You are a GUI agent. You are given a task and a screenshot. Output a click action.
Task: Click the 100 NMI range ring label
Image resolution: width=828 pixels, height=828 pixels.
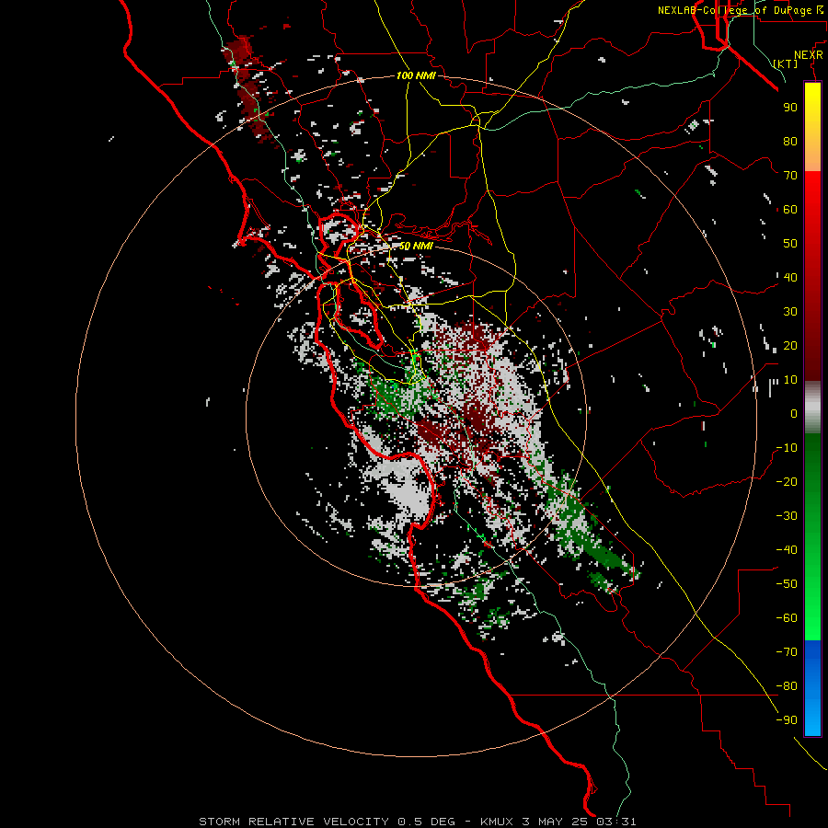(416, 75)
